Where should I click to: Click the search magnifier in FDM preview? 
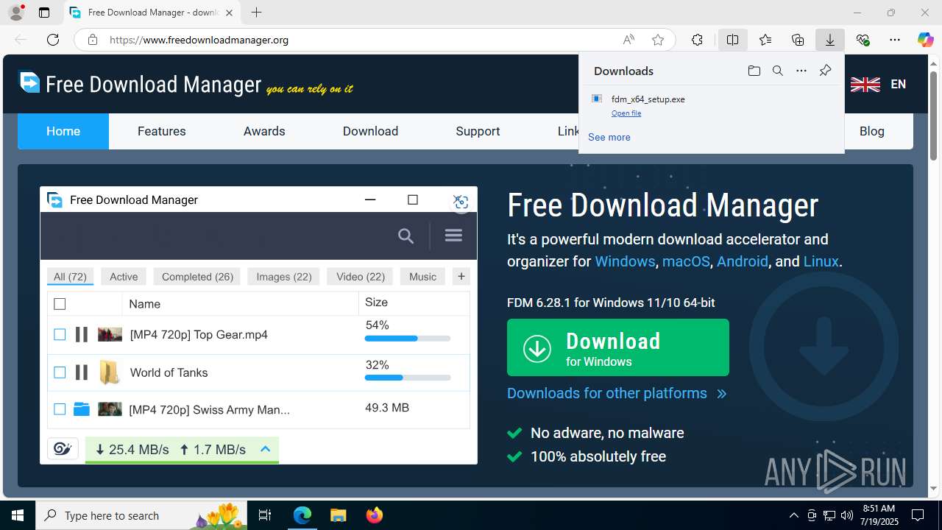[406, 236]
